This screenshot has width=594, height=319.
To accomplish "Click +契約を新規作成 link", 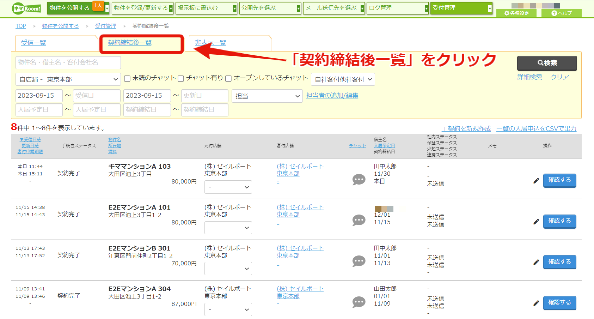I will [x=467, y=129].
